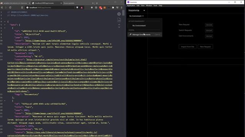Click the wrench icon beside Manage Environments
The height and width of the screenshot is (137, 245).
click(x=130, y=35)
